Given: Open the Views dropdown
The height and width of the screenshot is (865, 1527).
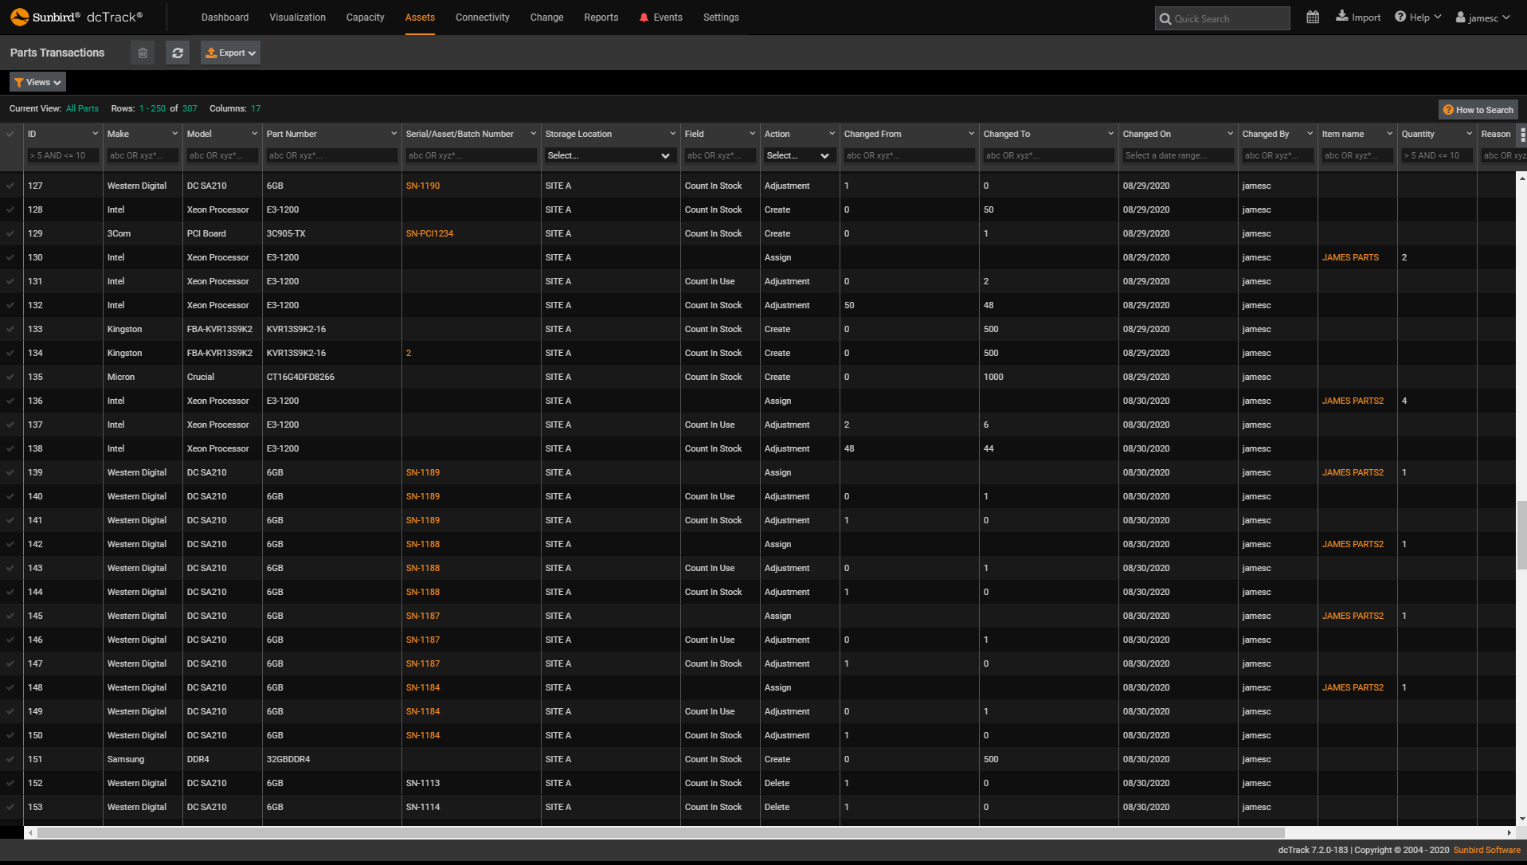Looking at the screenshot, I should 37,81.
